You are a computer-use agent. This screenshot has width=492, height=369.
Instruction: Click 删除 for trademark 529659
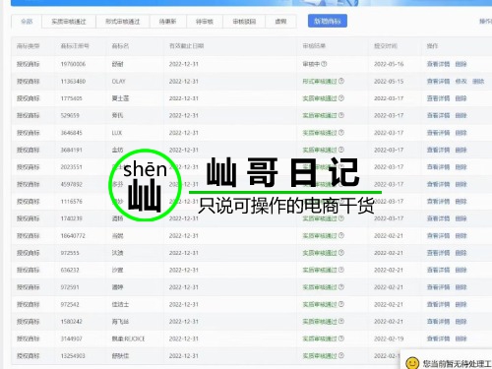click(461, 115)
